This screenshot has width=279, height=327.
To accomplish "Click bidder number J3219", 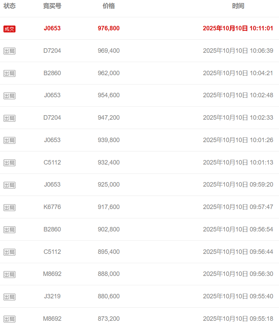I will click(52, 296).
